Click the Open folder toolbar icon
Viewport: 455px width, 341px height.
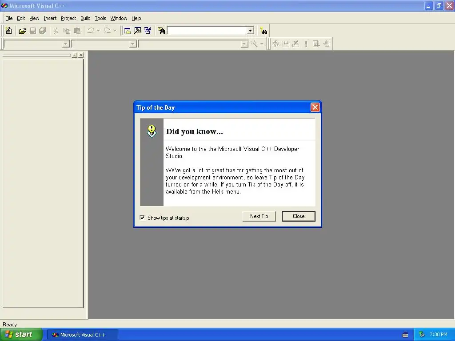[x=22, y=31]
